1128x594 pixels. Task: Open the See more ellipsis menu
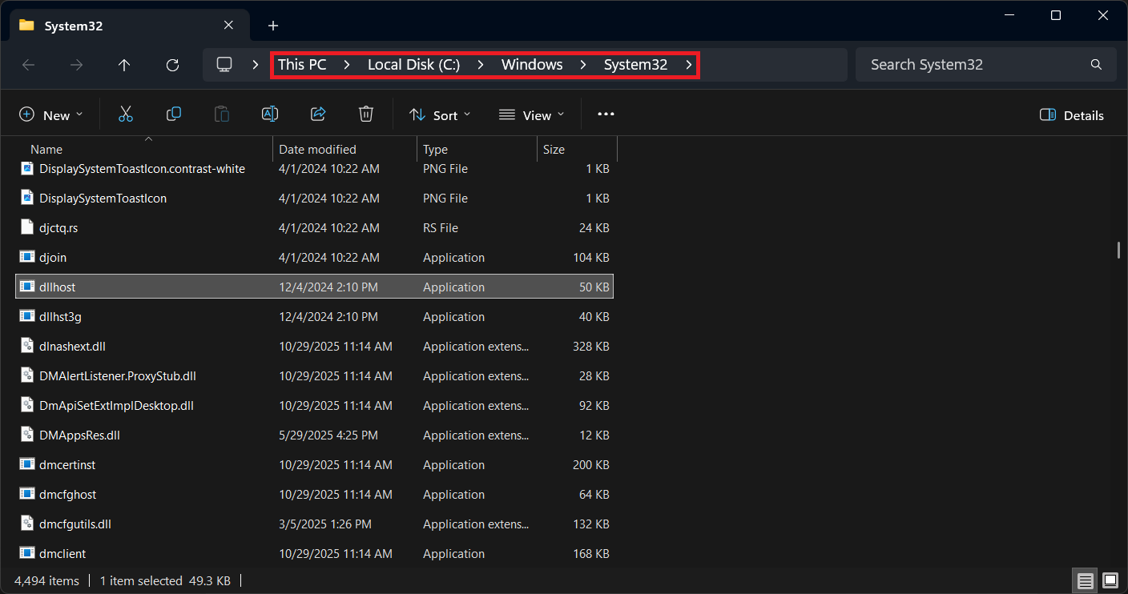click(606, 114)
